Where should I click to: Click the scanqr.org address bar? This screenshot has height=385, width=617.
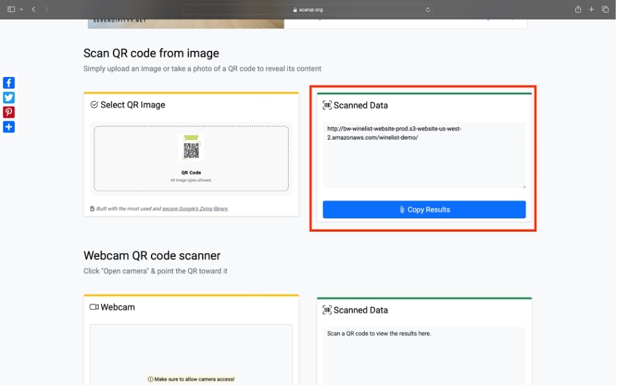coord(308,9)
